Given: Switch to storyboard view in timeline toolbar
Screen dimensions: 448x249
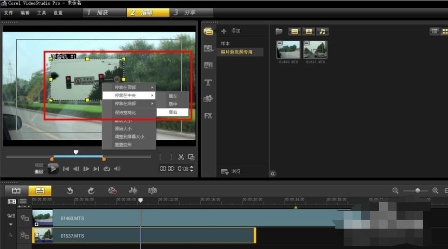Looking at the screenshot, I should point(16,190).
